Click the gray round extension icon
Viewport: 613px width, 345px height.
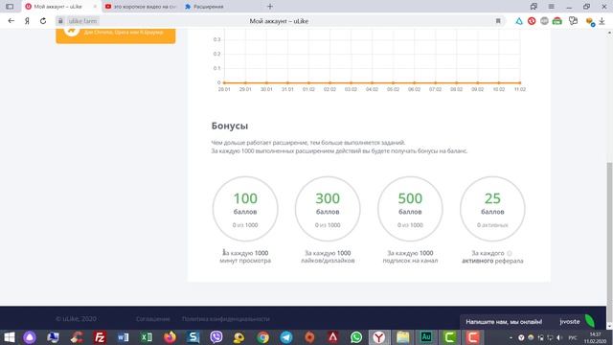(x=544, y=21)
